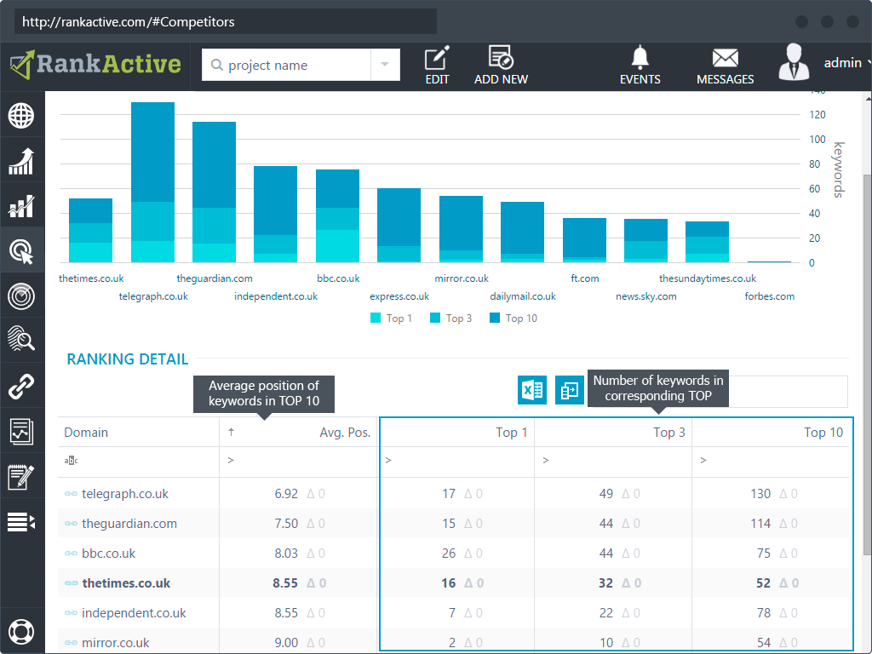This screenshot has height=654, width=872.
Task: Open the fingerprint magnifier sidebar icon
Action: pyautogui.click(x=21, y=339)
